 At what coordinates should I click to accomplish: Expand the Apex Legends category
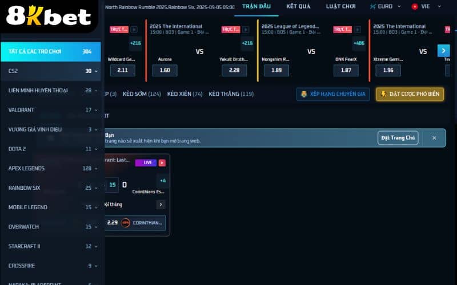pos(96,169)
